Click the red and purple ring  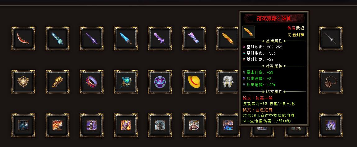(x=92, y=82)
